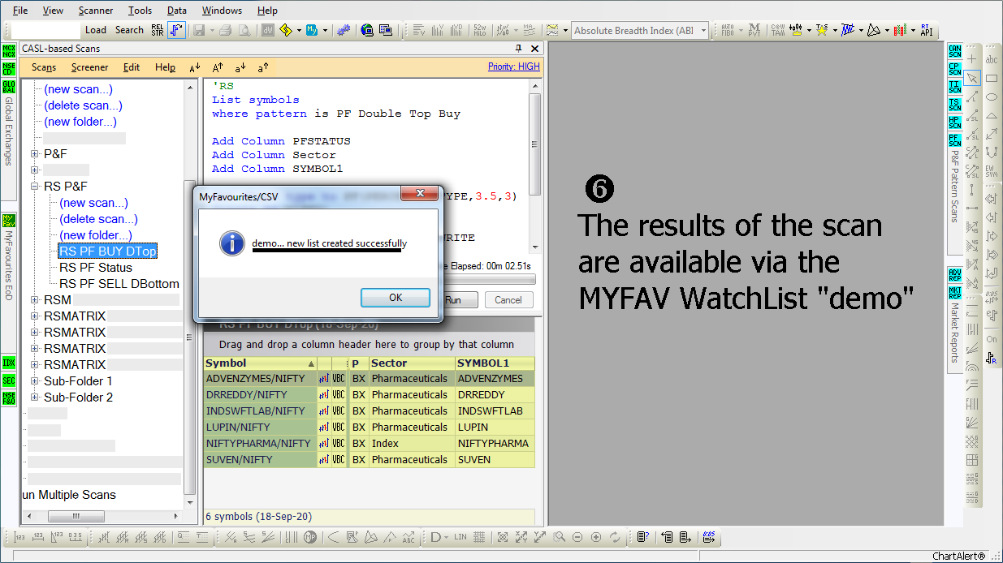Select the DRREDDY/NIFTY result row
Screen dimensions: 1003x563
tap(369, 395)
